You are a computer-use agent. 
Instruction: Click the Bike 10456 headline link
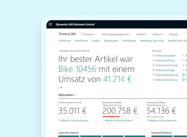(x=77, y=69)
